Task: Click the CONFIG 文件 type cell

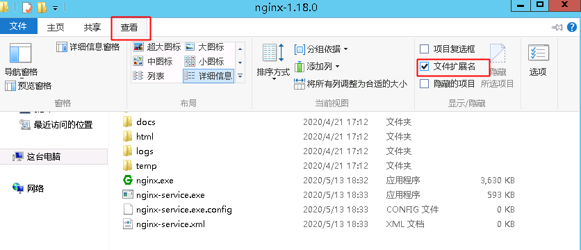Action: click(412, 210)
